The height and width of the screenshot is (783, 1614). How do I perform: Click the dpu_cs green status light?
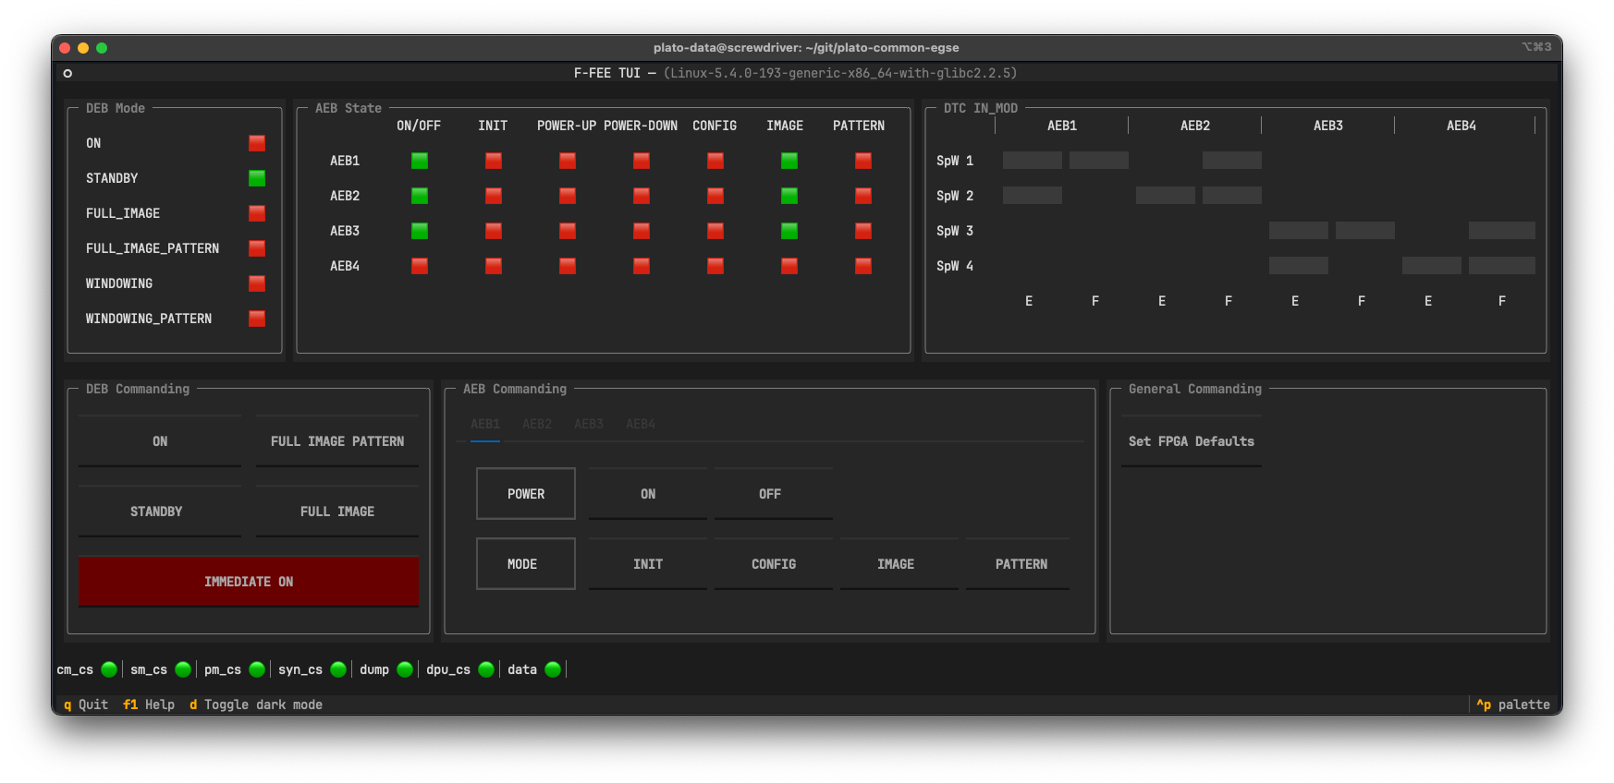pos(486,669)
